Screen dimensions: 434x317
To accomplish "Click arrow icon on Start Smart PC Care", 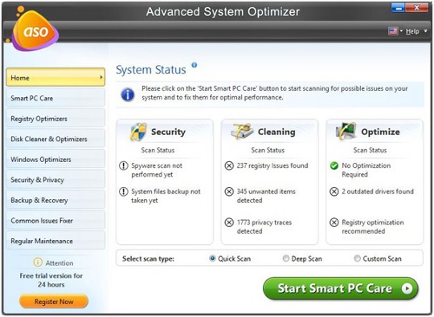I will 406,288.
